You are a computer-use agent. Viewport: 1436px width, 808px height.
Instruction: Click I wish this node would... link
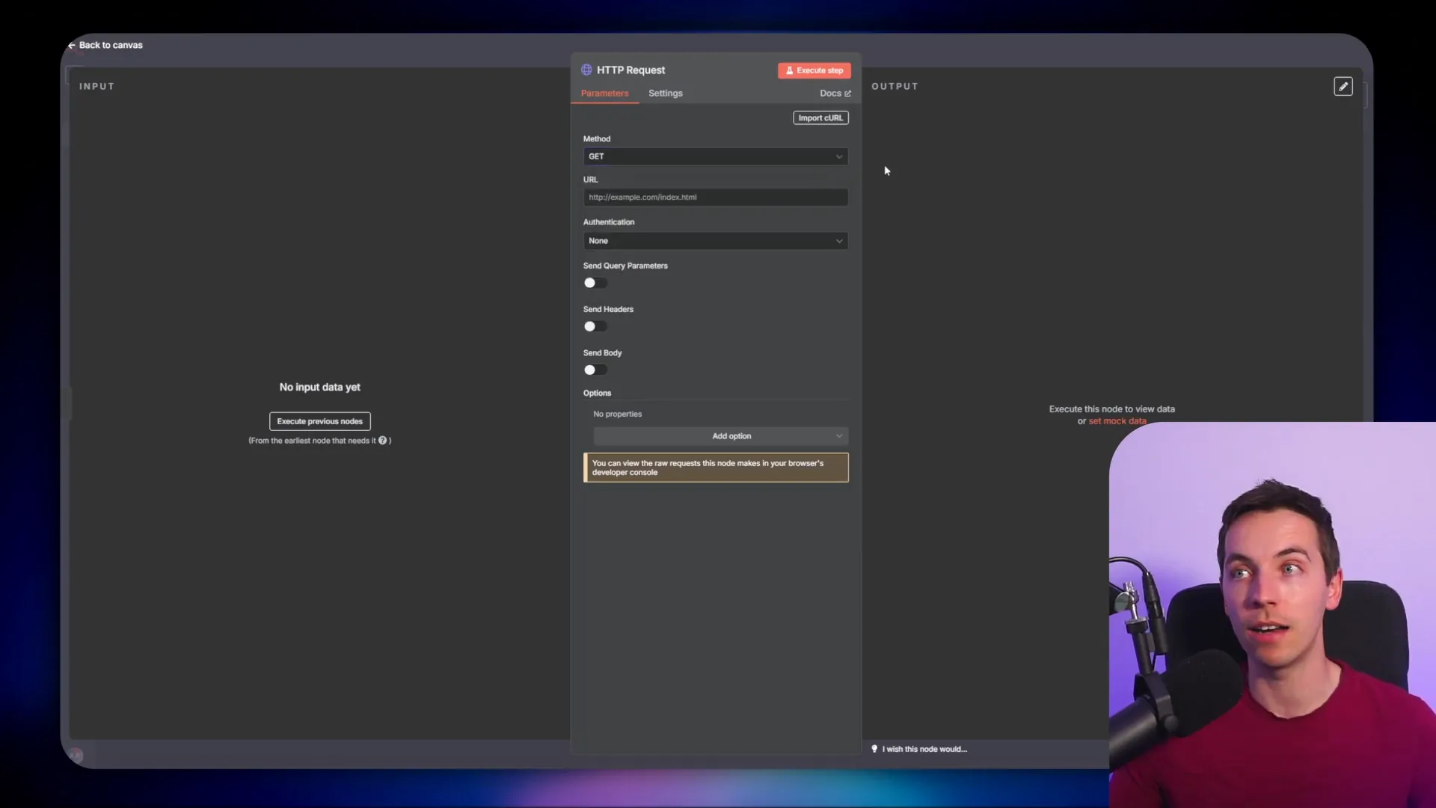point(924,749)
